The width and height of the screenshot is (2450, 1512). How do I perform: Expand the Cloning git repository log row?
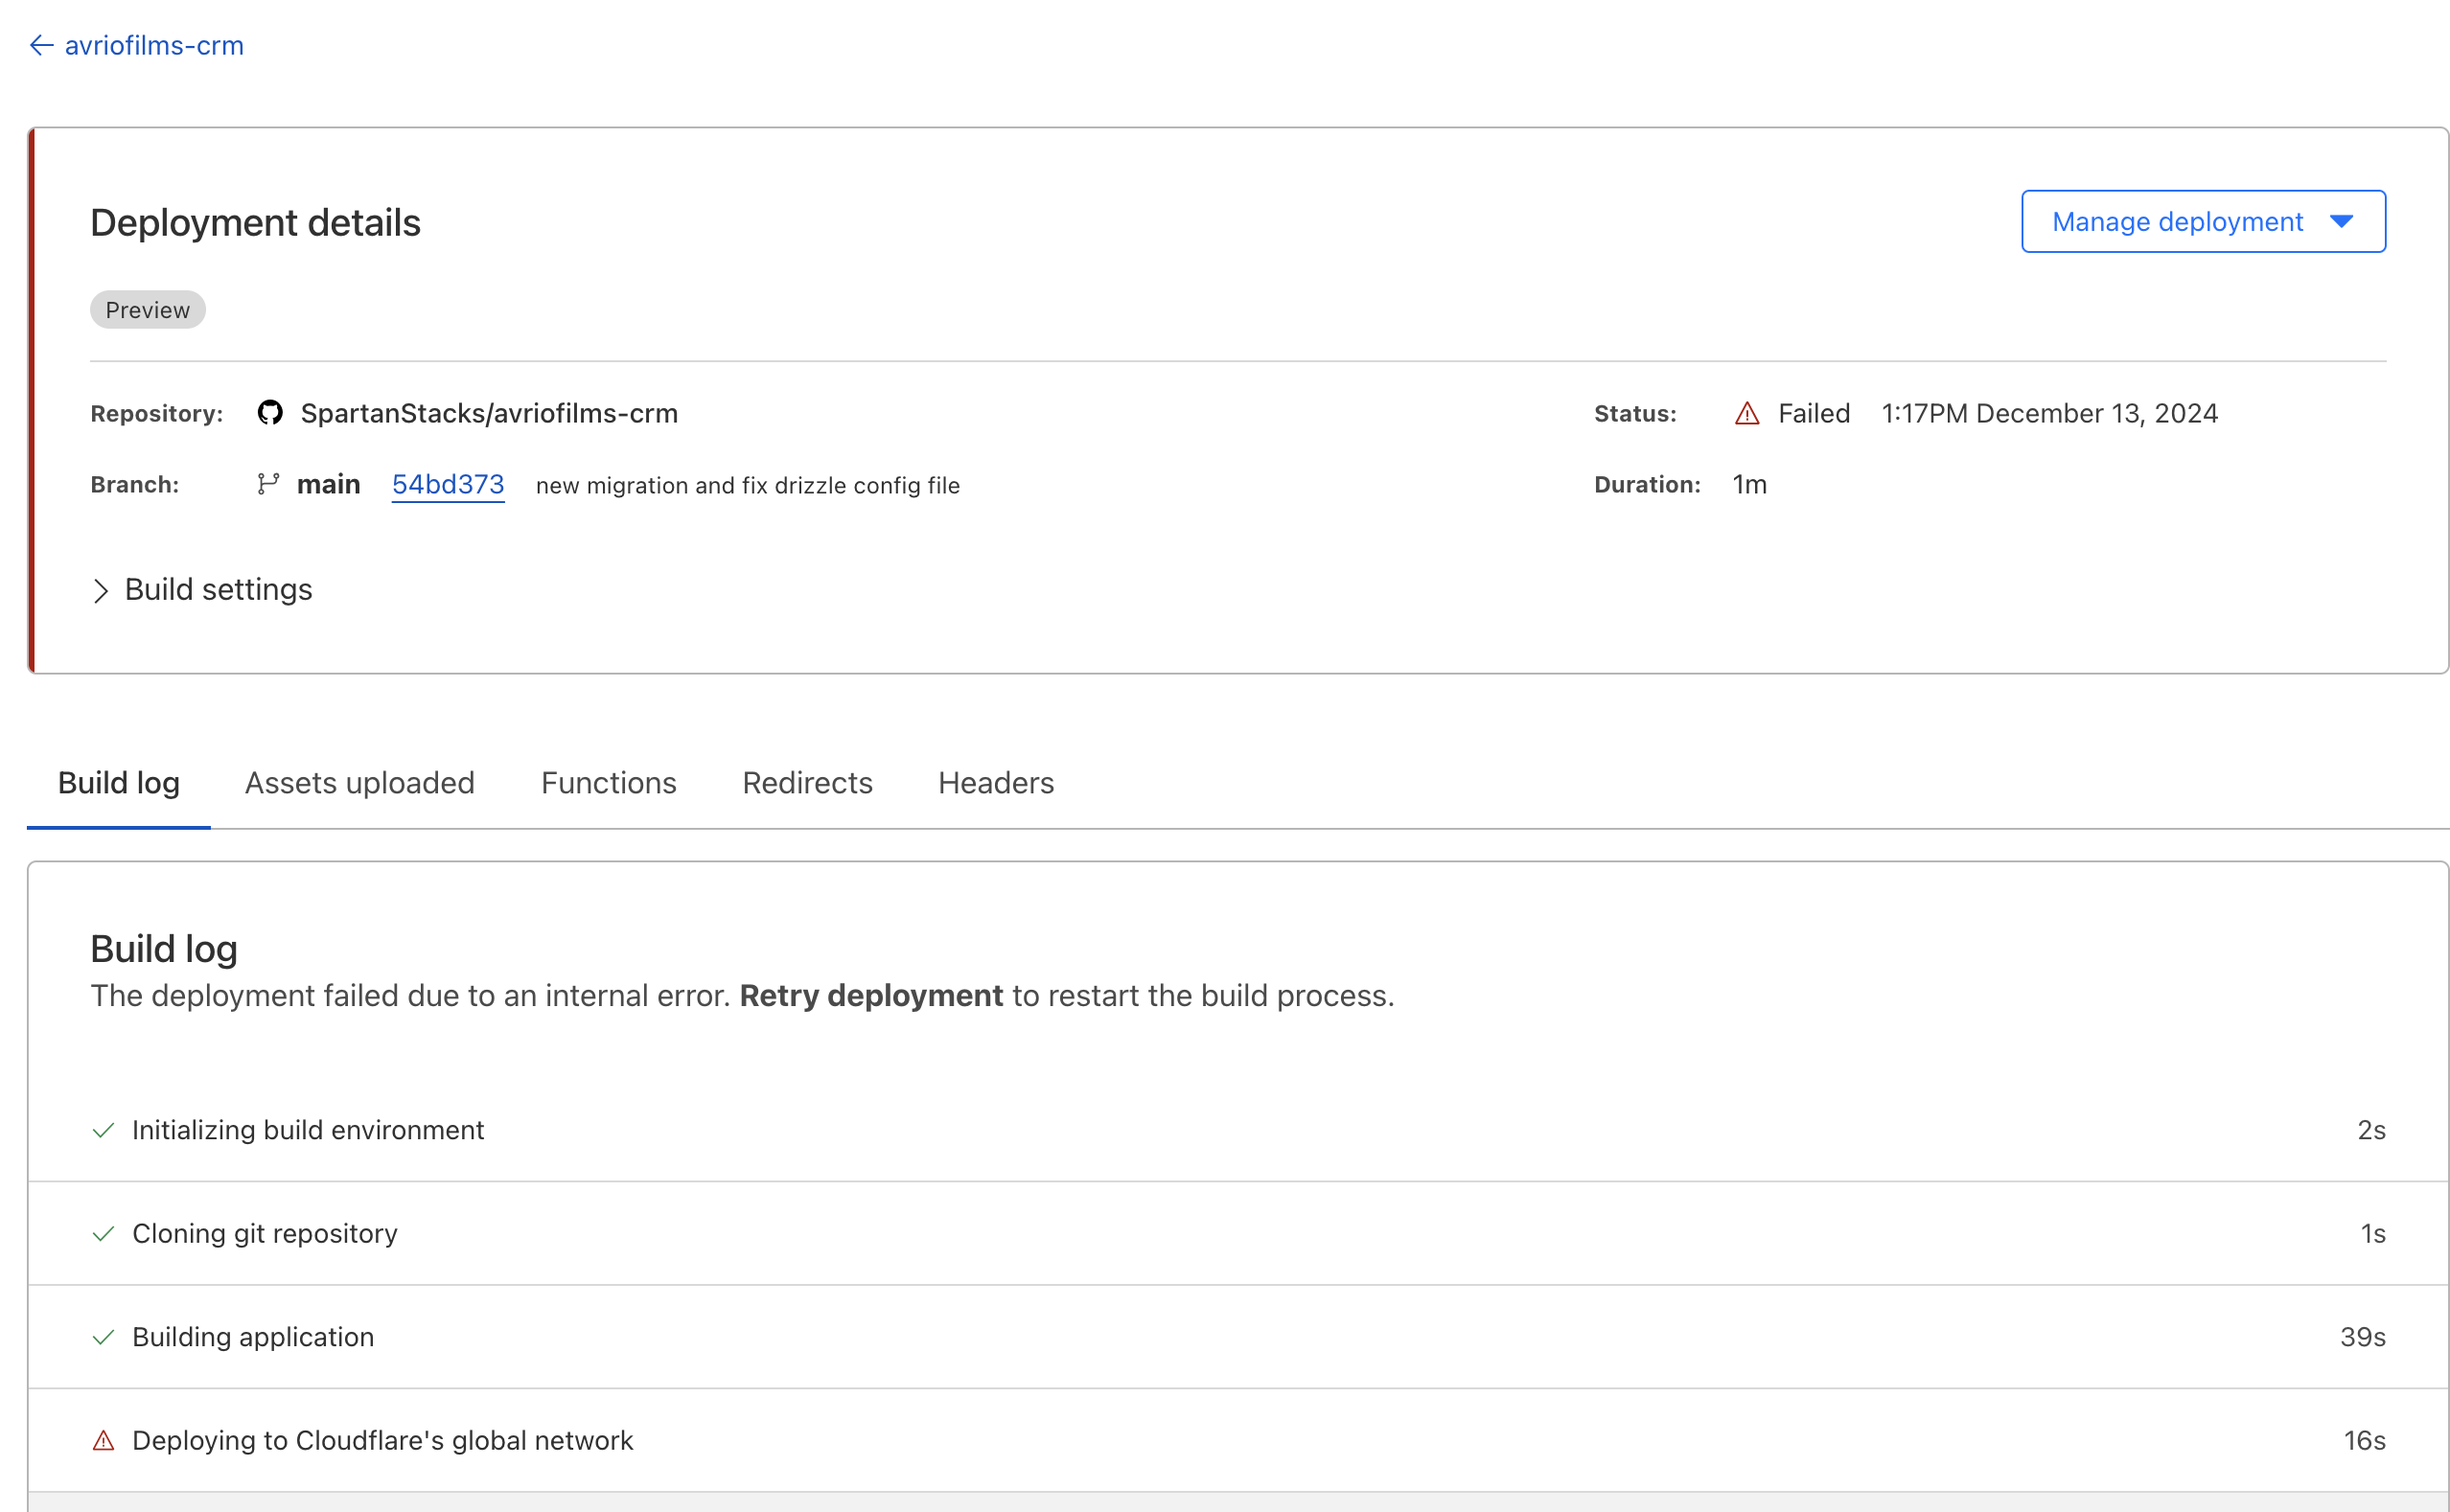click(x=265, y=1233)
